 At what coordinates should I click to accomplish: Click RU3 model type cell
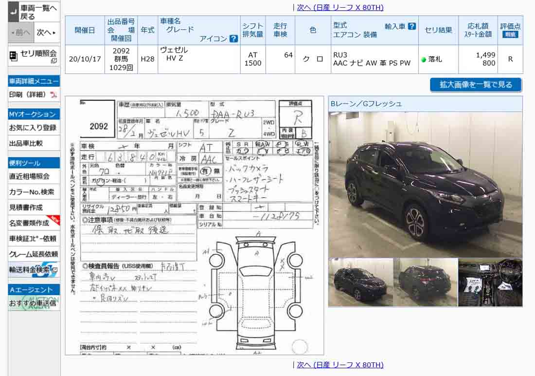pyautogui.click(x=374, y=59)
